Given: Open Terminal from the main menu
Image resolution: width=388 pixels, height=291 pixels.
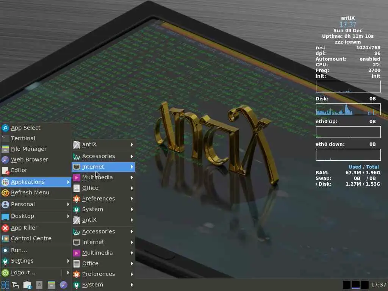Looking at the screenshot, I should [36, 138].
